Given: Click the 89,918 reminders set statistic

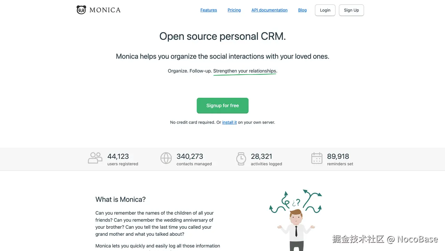Looking at the screenshot, I should coord(340,159).
